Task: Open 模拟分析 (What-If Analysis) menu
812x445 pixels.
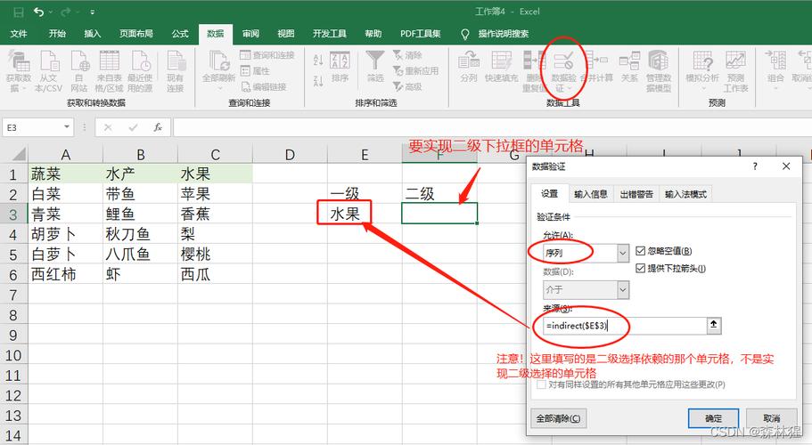Action: (702, 71)
